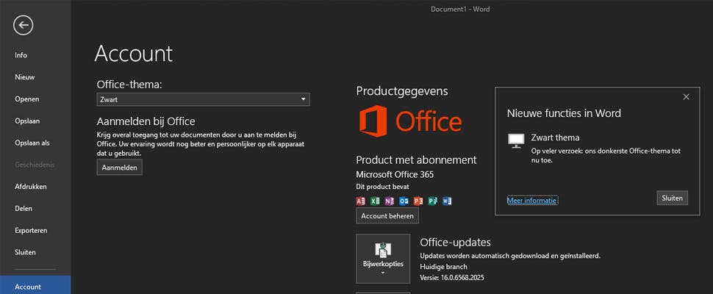
Task: Select Opslaan als in sidebar
Action: point(32,143)
